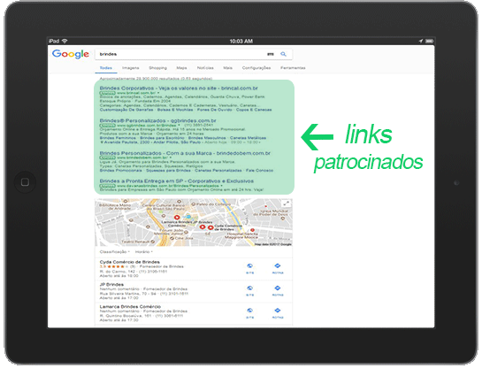Click Lamarca Brindes red map pin
The image size is (482, 376).
point(177,218)
